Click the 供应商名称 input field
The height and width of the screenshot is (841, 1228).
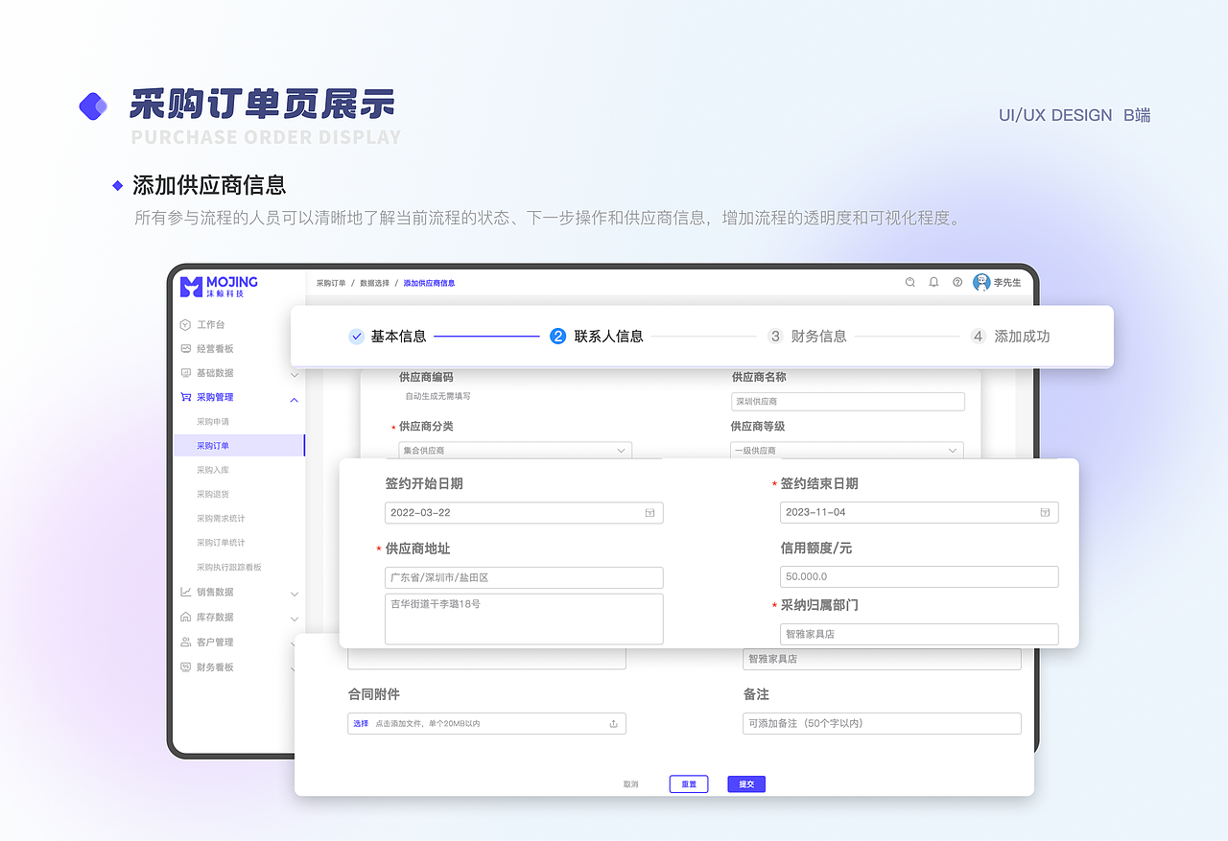click(848, 402)
